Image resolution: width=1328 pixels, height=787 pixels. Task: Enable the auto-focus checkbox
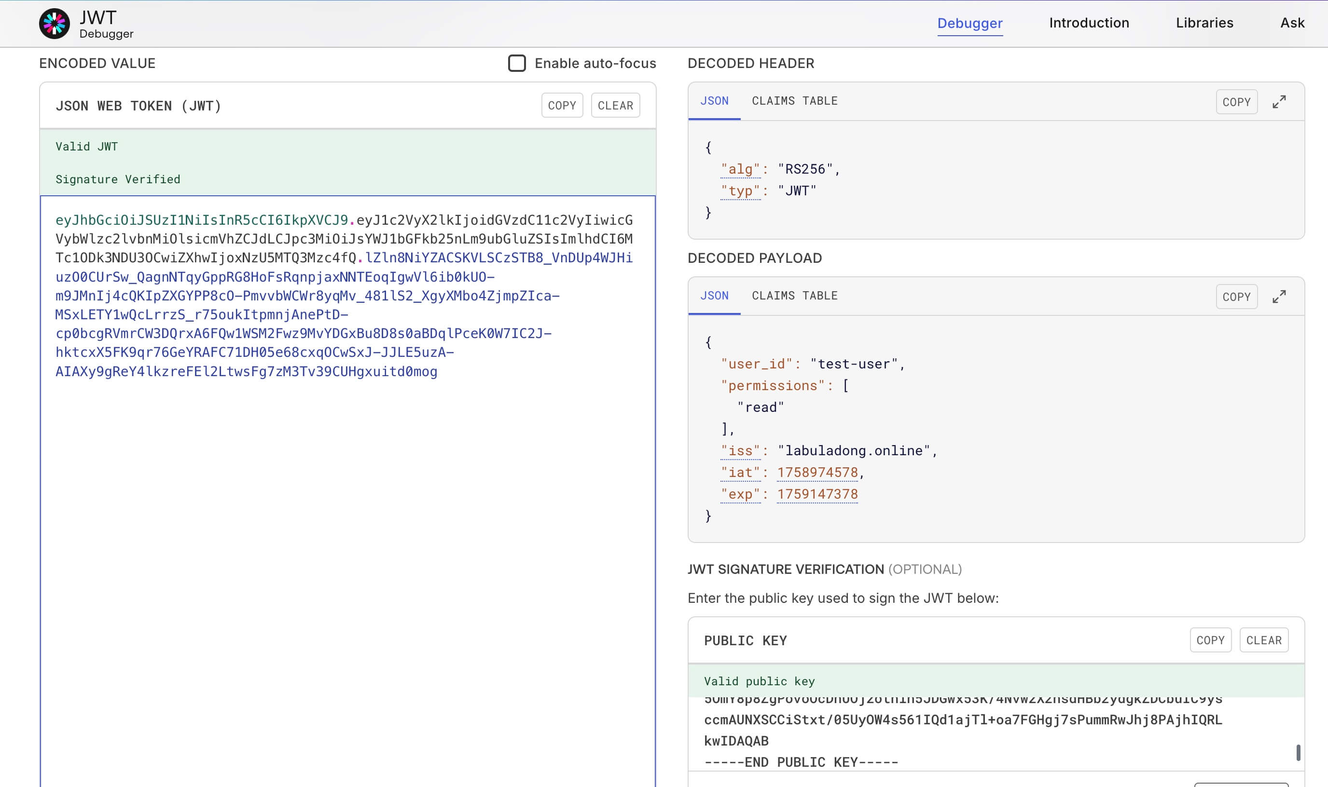(x=517, y=63)
